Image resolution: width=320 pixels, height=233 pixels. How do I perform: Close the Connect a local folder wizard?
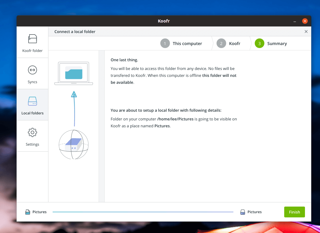coord(306,32)
